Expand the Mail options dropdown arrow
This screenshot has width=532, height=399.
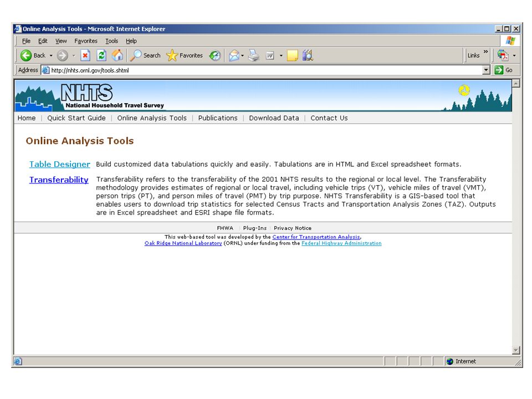pyautogui.click(x=242, y=55)
